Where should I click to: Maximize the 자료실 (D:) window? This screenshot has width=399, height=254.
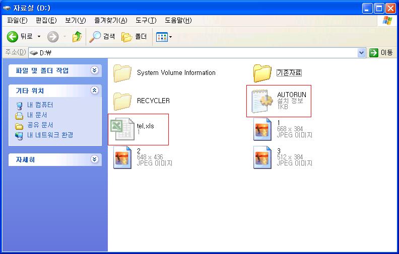click(x=379, y=9)
